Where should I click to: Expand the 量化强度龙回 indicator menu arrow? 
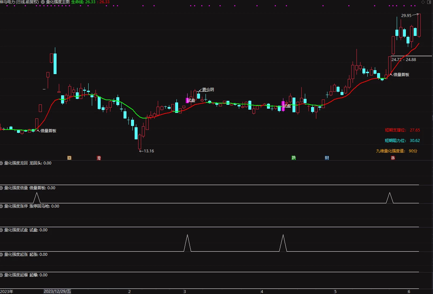(2, 163)
